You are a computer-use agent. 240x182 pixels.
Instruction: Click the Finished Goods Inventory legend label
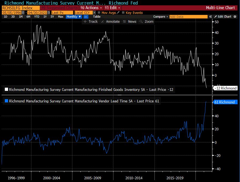(91, 90)
